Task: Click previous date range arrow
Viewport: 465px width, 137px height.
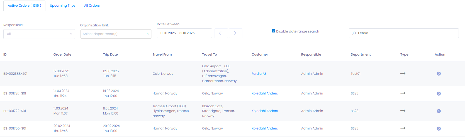Action: click(x=220, y=33)
